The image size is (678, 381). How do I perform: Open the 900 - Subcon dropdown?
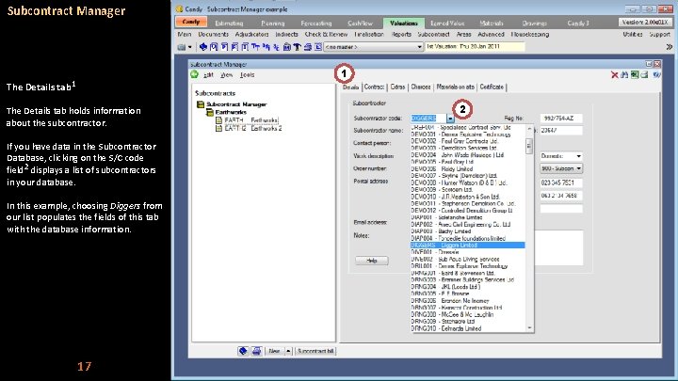tap(561, 168)
